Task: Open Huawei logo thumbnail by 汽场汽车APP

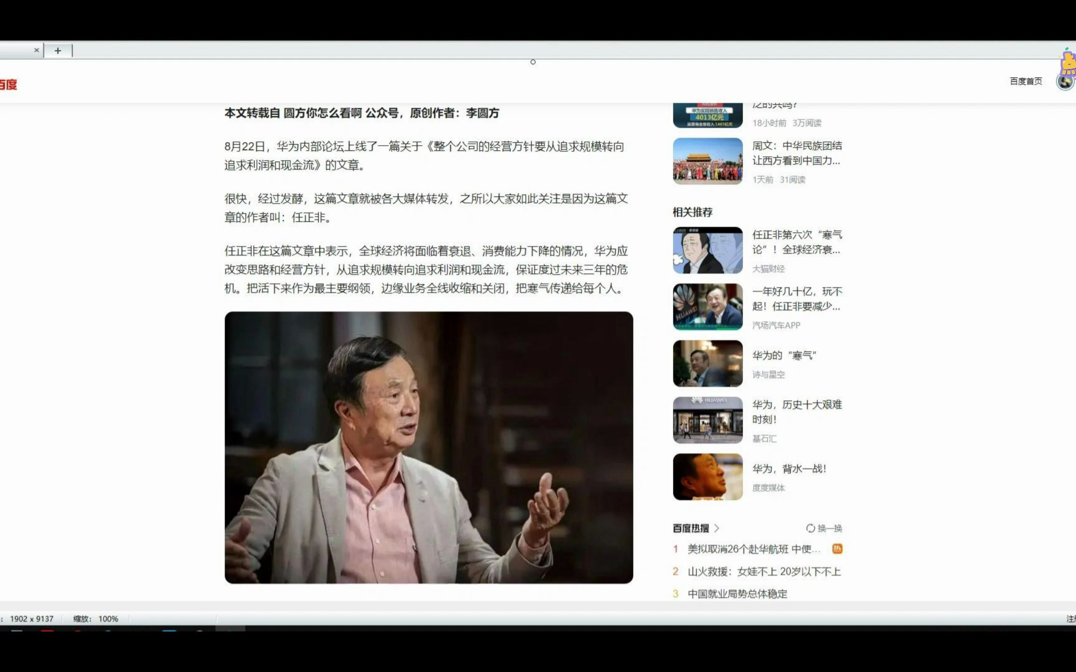Action: [x=708, y=307]
